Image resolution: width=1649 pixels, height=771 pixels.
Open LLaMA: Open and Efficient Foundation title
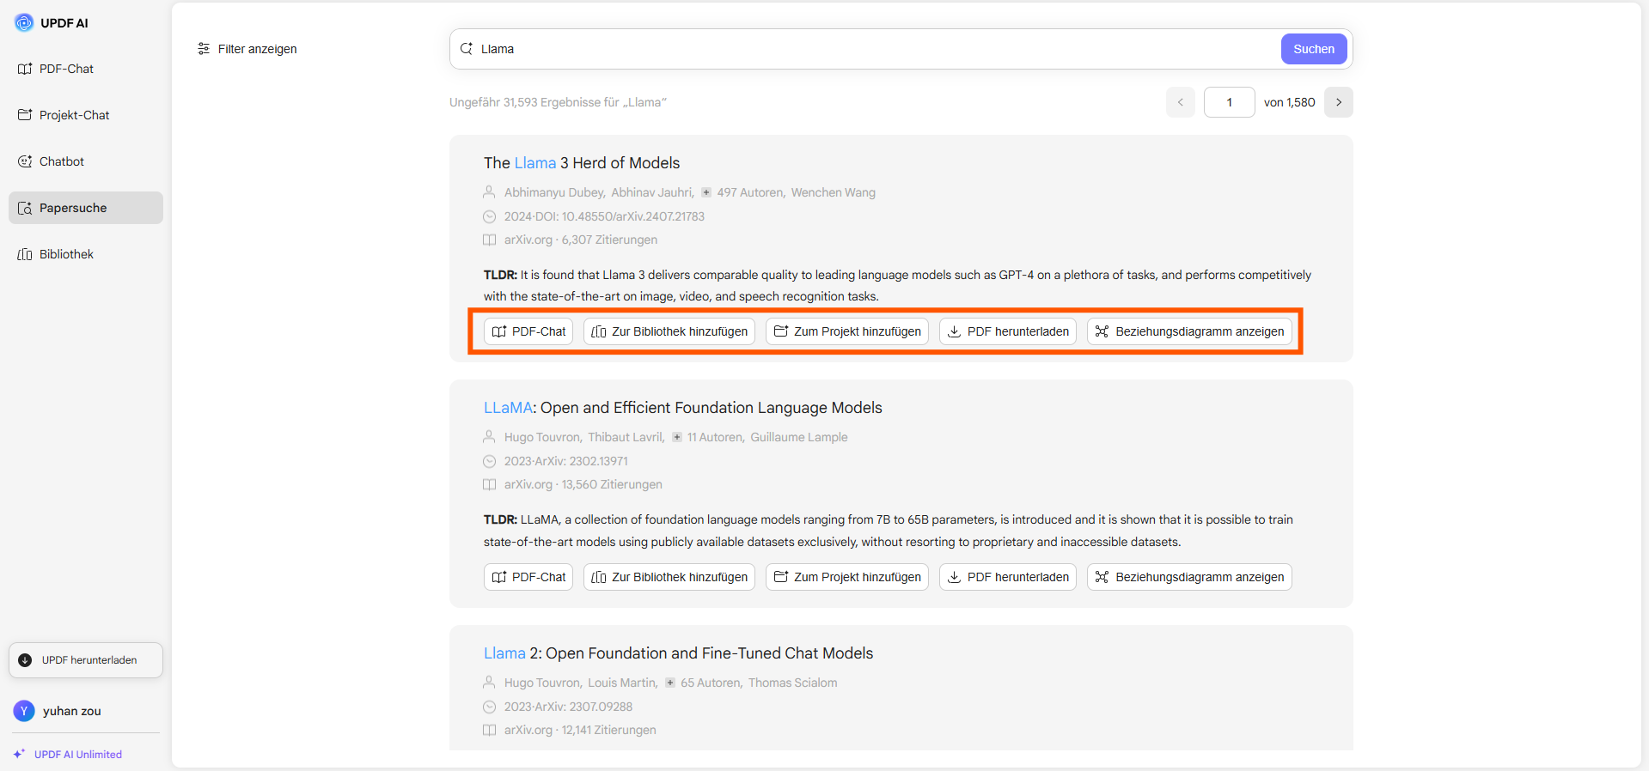click(683, 408)
